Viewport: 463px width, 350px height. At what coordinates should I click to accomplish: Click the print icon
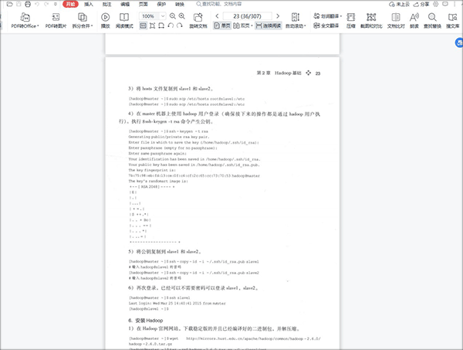click(28, 4)
